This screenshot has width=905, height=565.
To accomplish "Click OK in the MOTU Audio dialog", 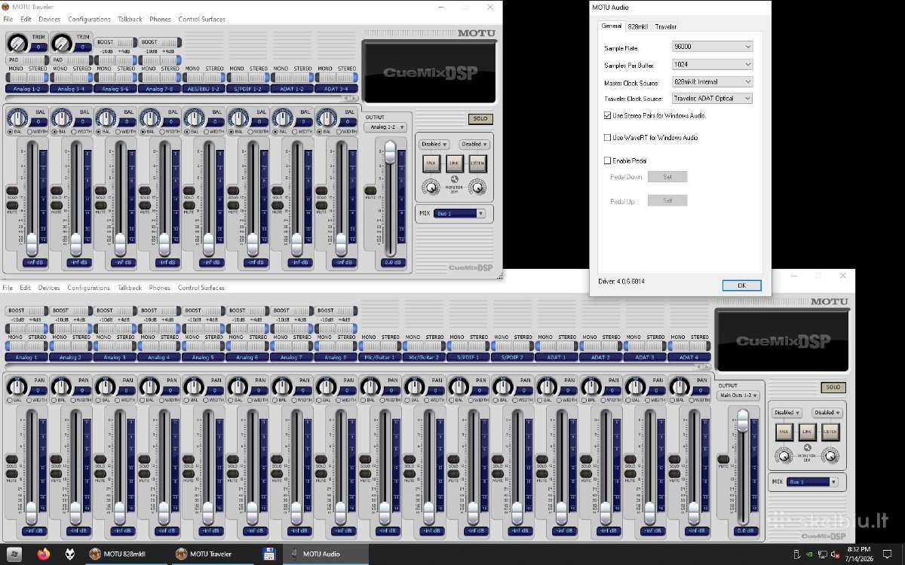I will 741,286.
